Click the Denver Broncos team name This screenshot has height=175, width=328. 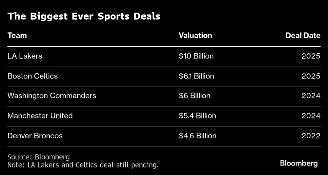35,135
